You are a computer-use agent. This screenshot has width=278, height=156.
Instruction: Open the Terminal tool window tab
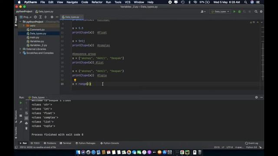[66, 143]
